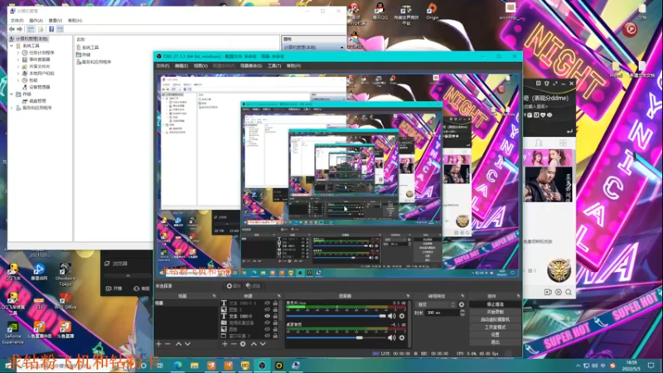Open notification center in the system tray
Image resolution: width=663 pixels, height=373 pixels.
[651, 366]
